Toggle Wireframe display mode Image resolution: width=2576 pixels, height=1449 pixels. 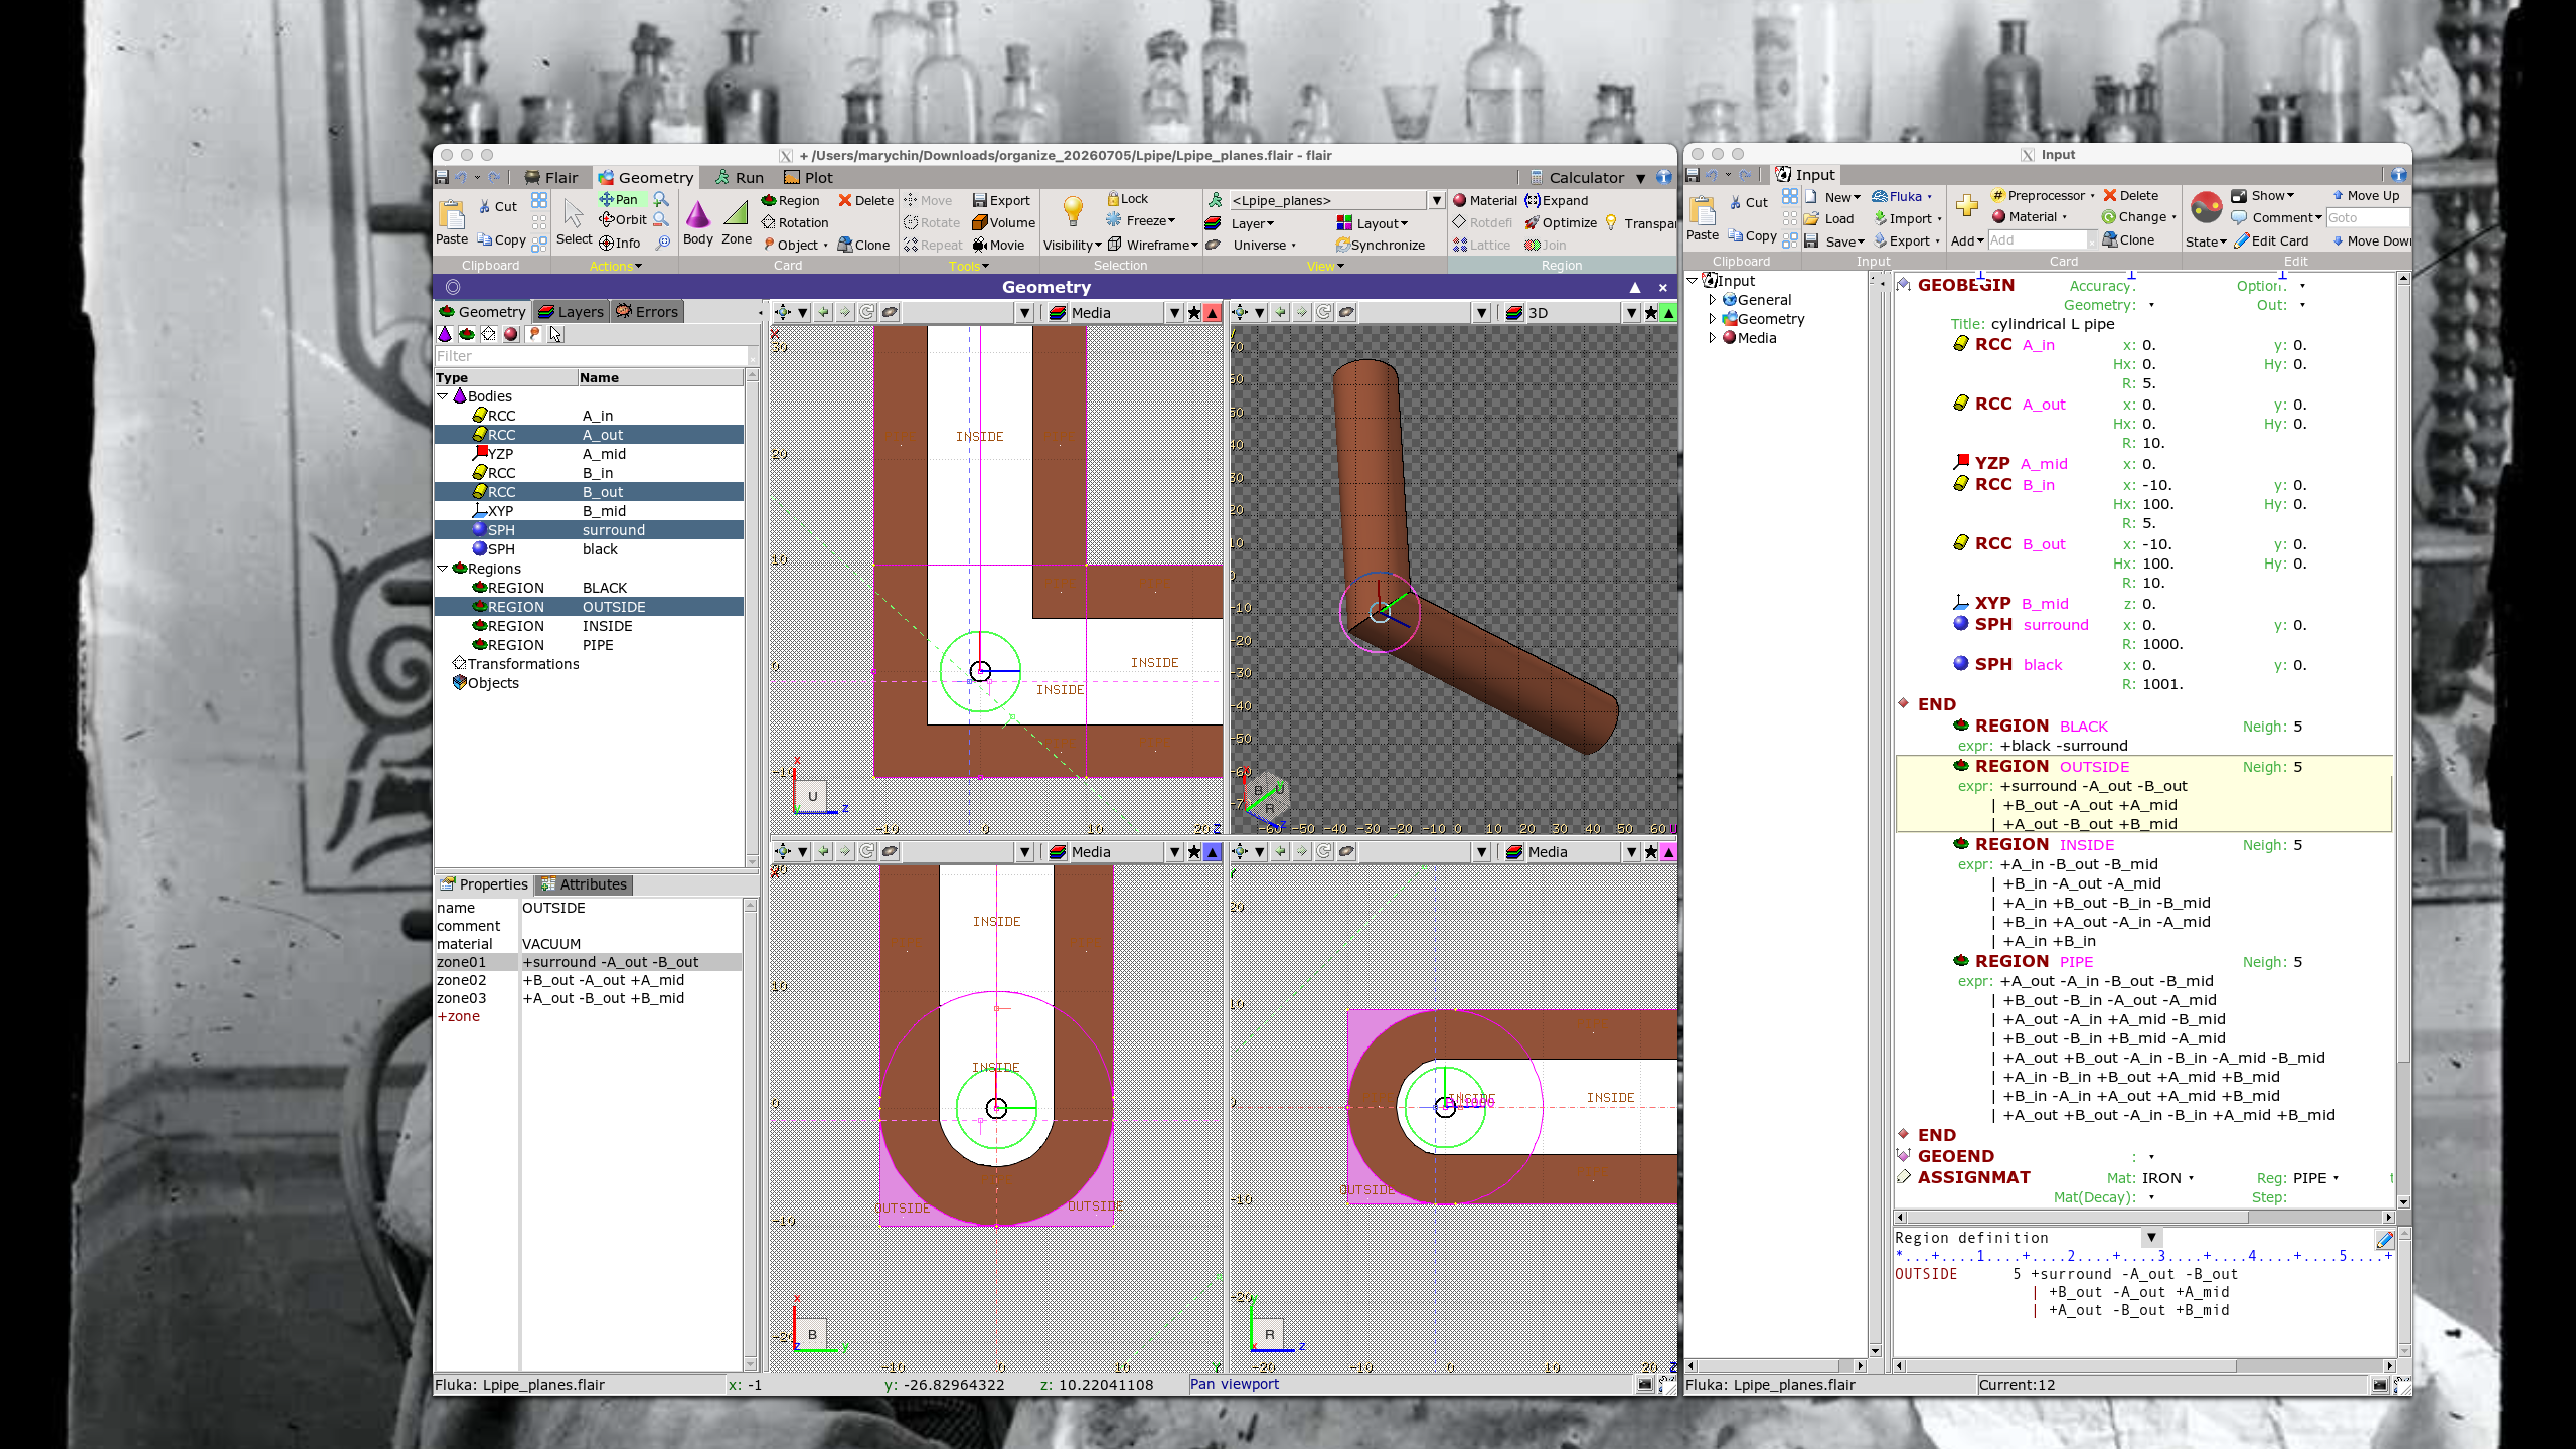1152,245
